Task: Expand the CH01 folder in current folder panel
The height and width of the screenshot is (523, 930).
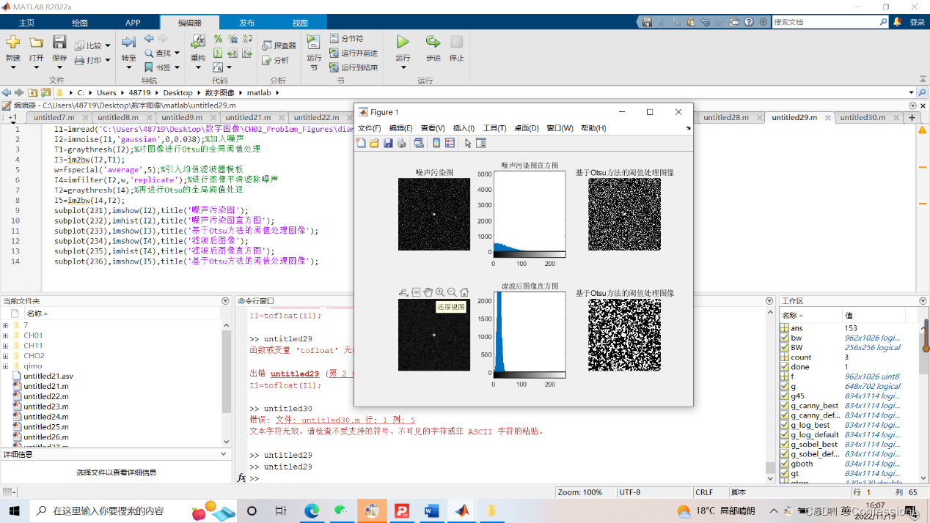Action: point(6,335)
